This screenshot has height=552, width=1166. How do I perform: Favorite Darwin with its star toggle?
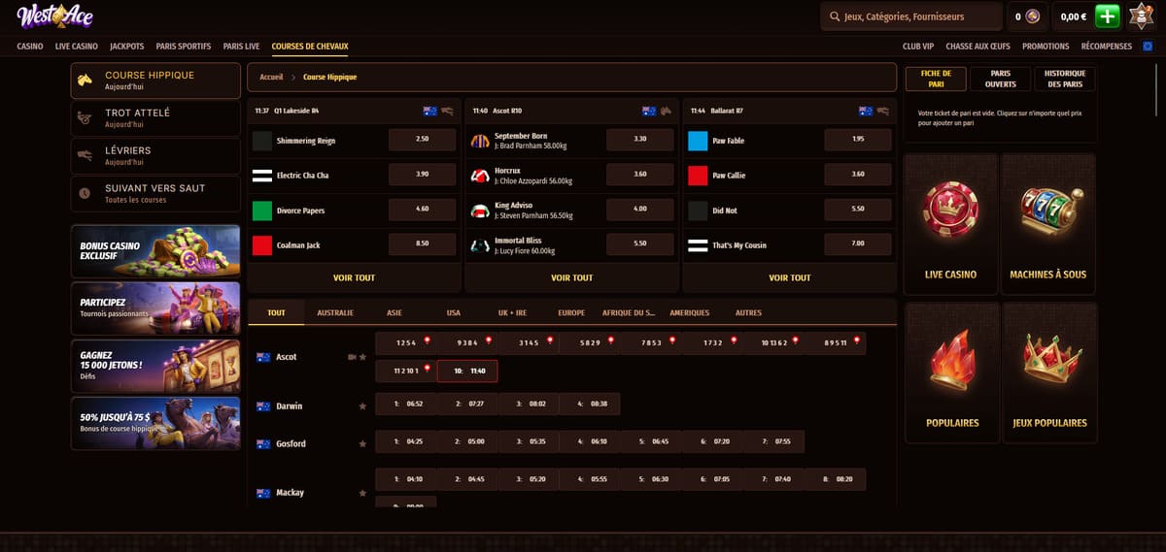(363, 406)
